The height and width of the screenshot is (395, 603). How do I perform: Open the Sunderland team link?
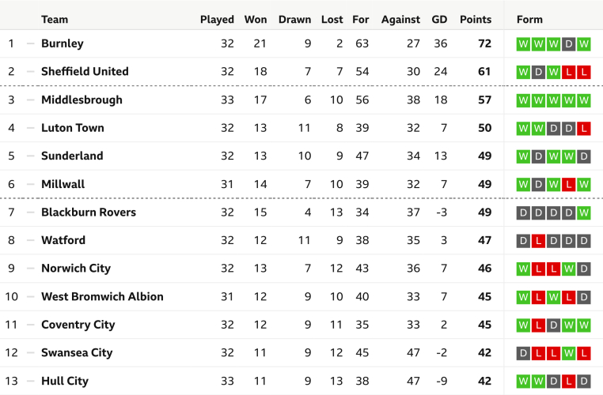point(72,156)
